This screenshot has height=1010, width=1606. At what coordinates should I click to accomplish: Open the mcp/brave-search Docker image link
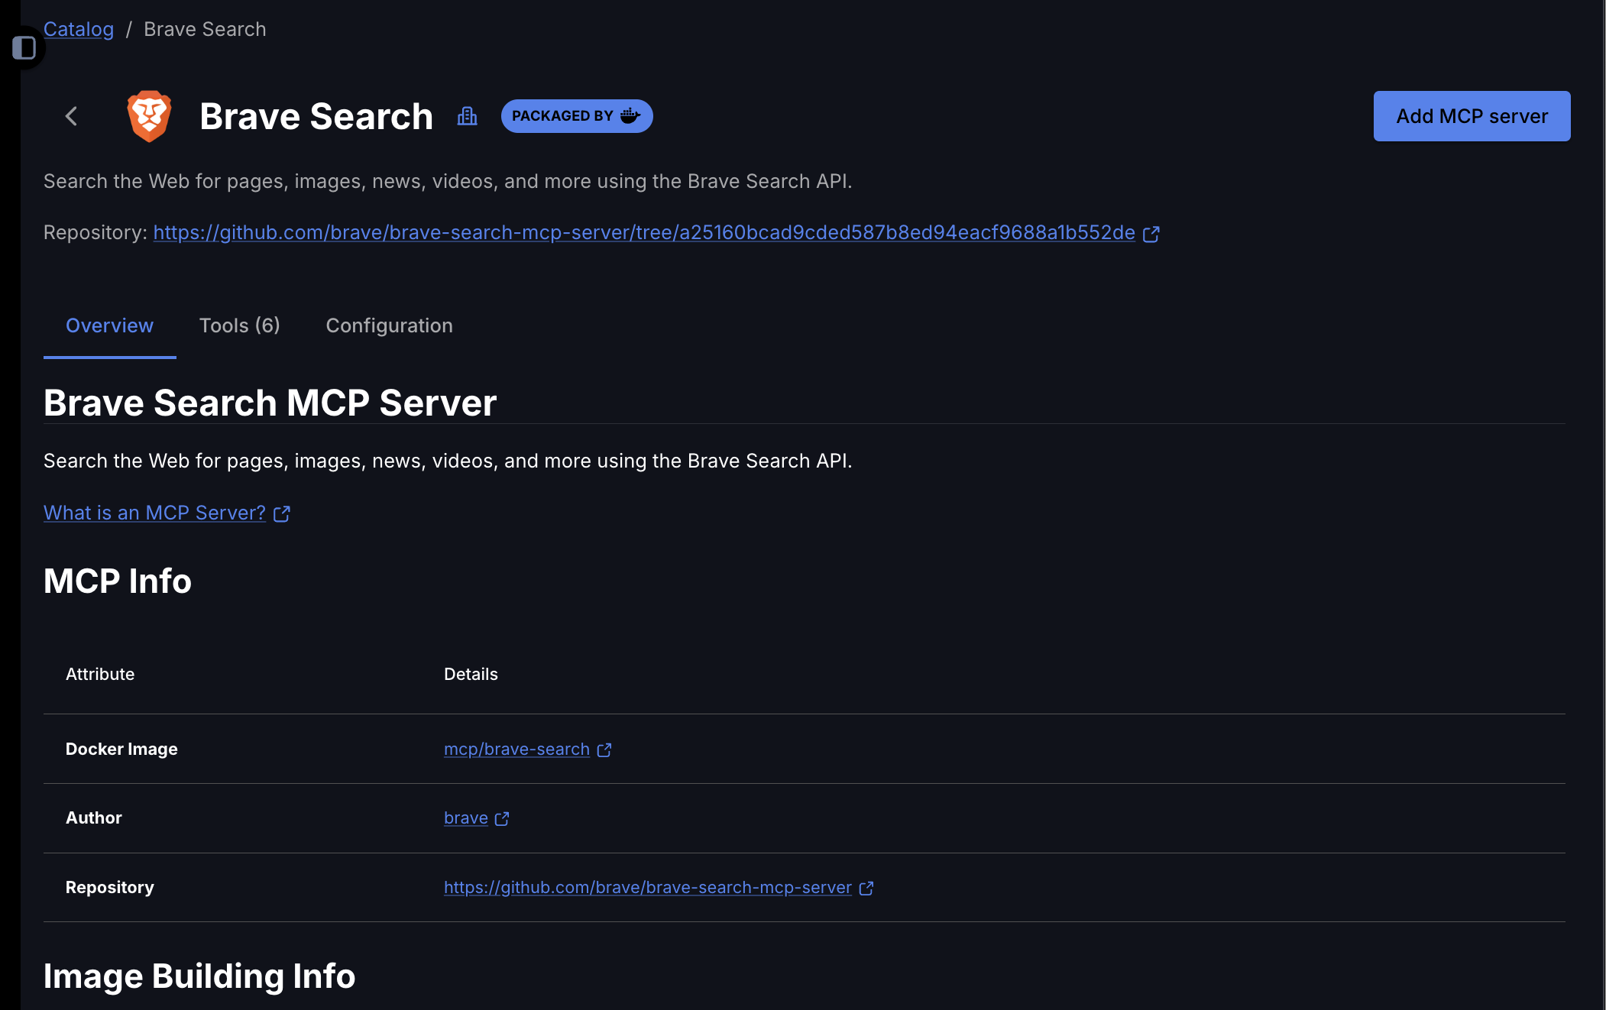[516, 749]
